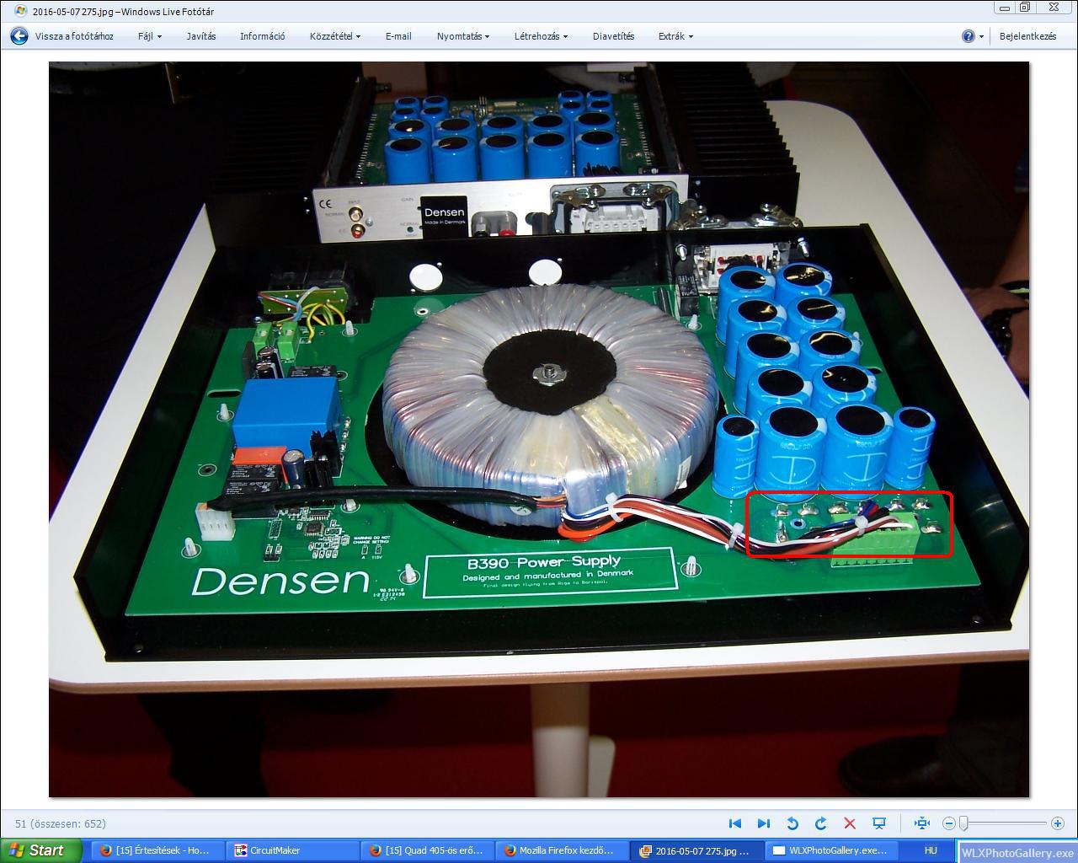The width and height of the screenshot is (1078, 863).
Task: Click the E-mail toolbar item
Action: pos(398,36)
